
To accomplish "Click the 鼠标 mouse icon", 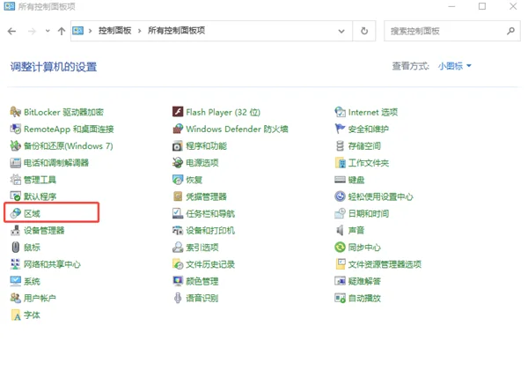I will [16, 248].
